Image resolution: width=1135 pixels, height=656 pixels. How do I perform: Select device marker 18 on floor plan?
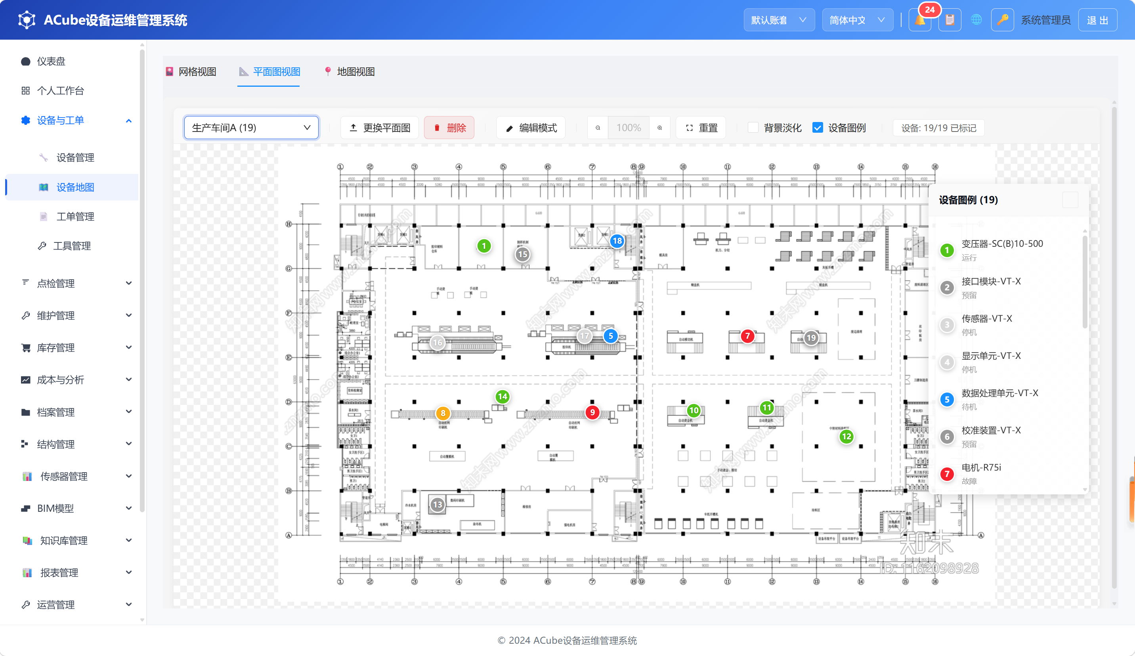click(x=617, y=241)
